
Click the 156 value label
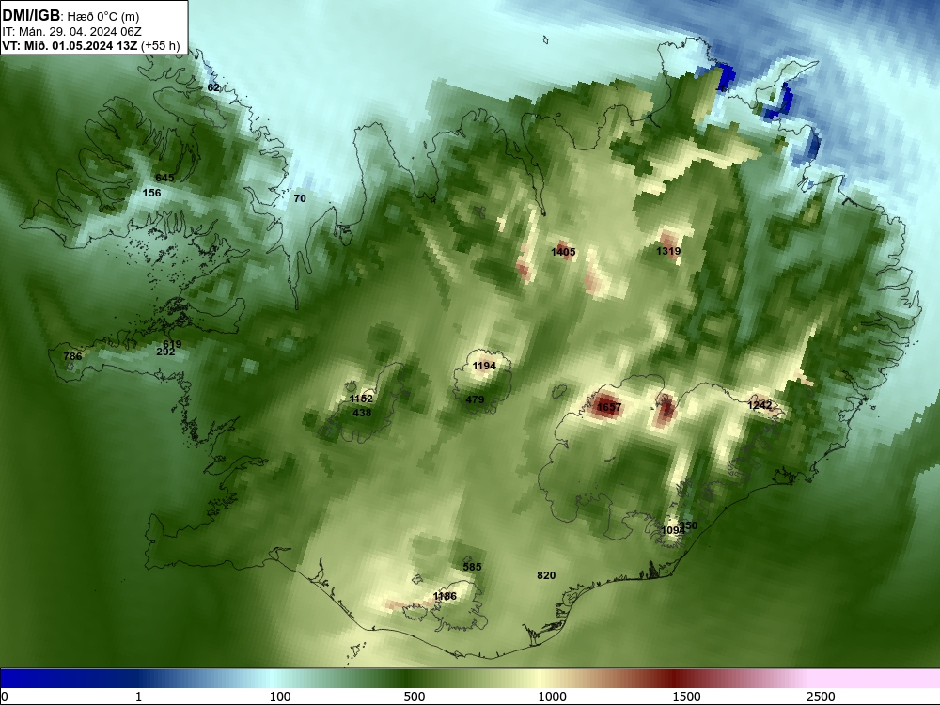[x=151, y=193]
